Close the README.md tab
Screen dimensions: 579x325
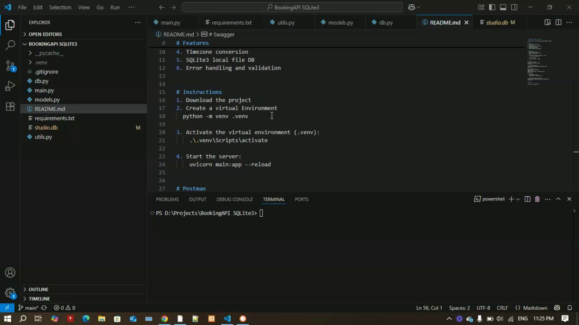pos(467,23)
